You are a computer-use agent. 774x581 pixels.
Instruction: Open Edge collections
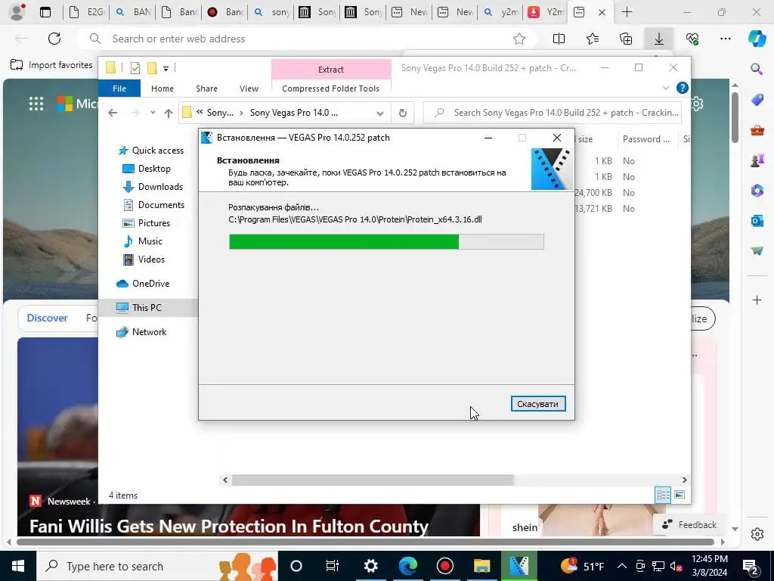pos(626,39)
